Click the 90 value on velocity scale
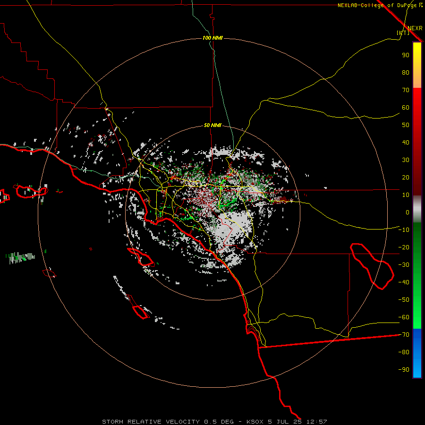 pos(406,55)
